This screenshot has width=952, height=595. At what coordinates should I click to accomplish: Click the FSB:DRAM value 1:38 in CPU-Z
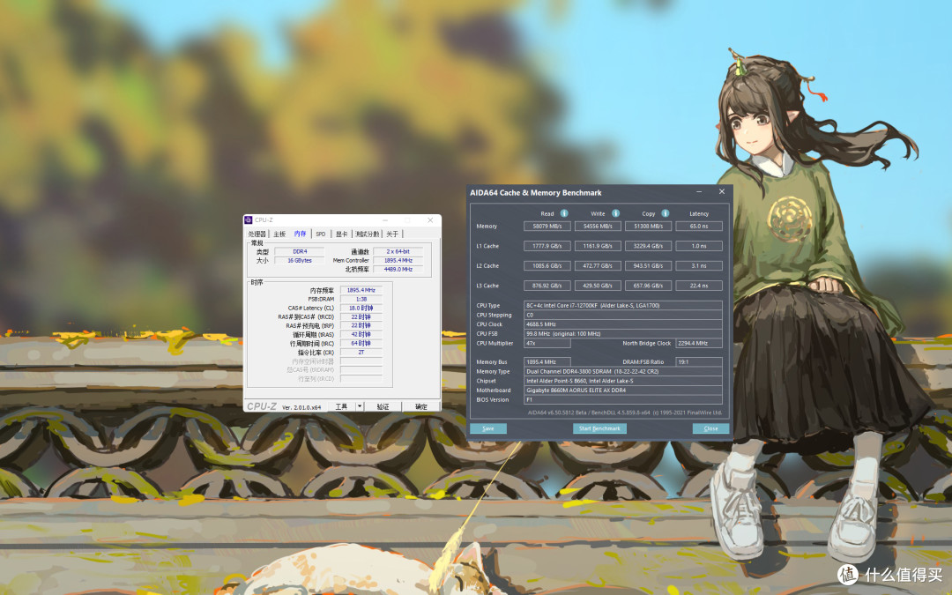pyautogui.click(x=361, y=300)
